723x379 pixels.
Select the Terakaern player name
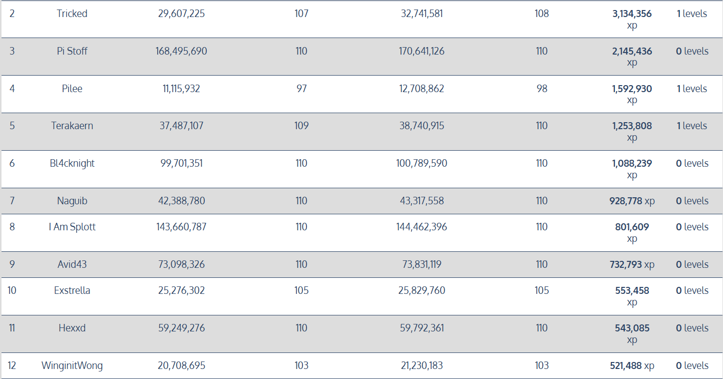[72, 126]
